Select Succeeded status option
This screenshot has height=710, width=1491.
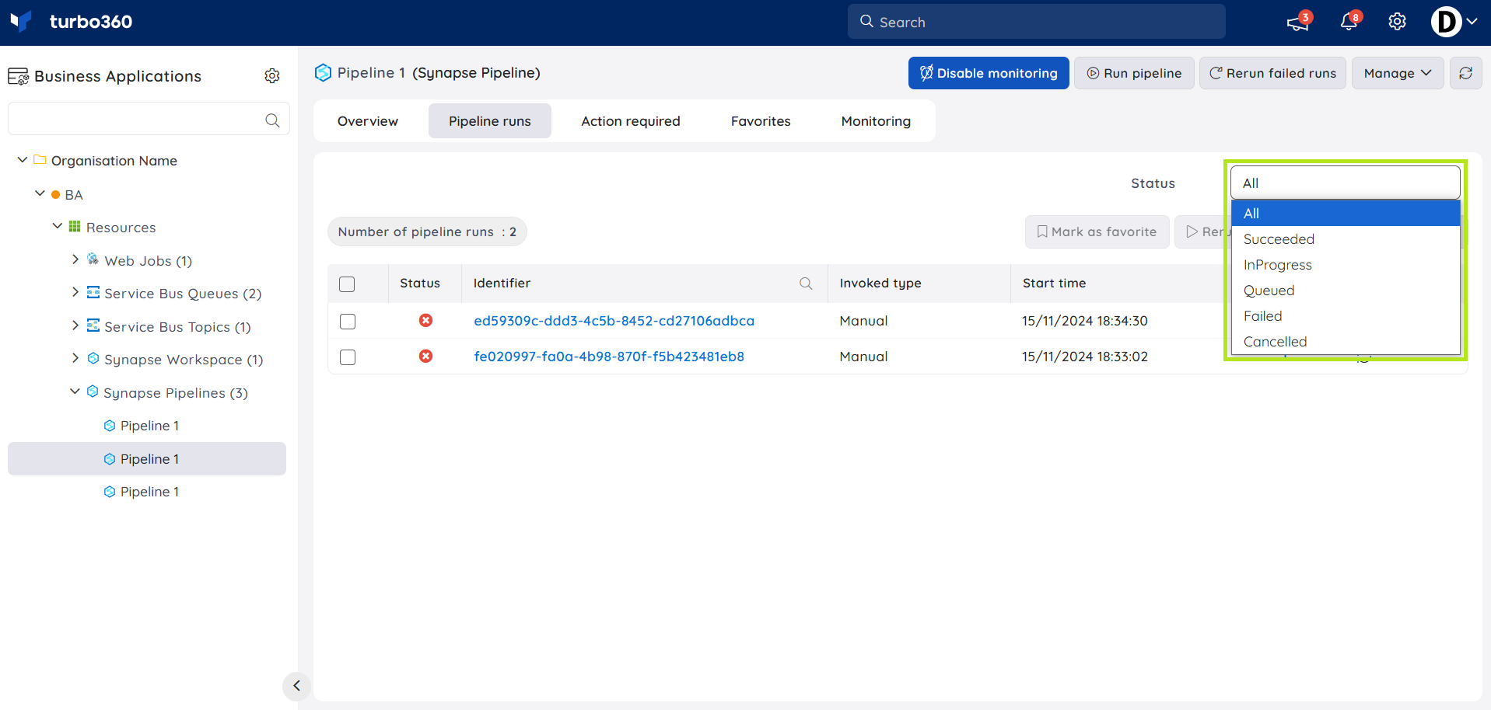tap(1346, 239)
